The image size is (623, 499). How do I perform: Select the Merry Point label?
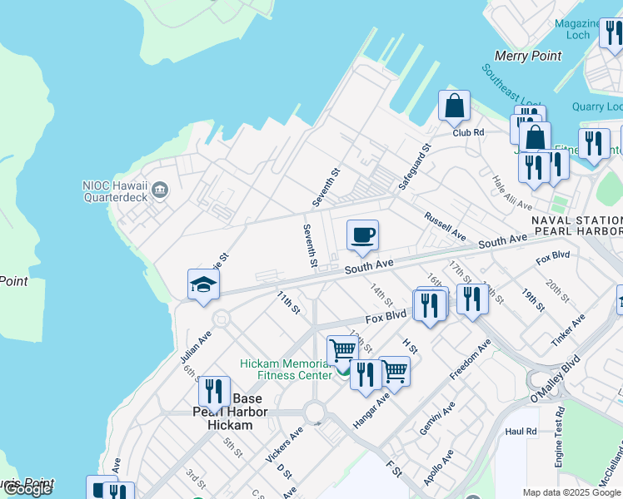coord(528,56)
